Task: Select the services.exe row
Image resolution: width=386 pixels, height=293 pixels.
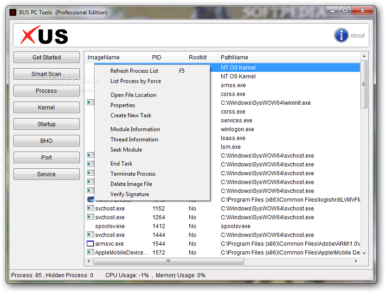Action: pyautogui.click(x=236, y=120)
